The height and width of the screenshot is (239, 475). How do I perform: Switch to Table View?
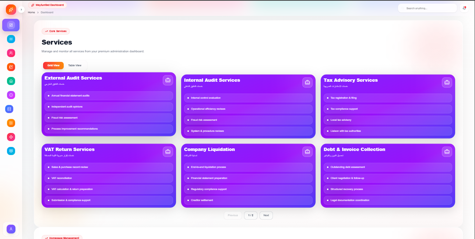(75, 65)
